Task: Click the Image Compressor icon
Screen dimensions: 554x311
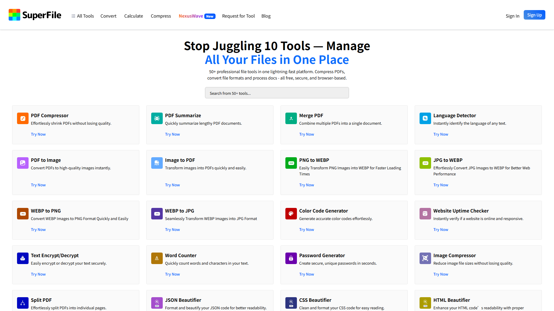Action: coord(425,258)
